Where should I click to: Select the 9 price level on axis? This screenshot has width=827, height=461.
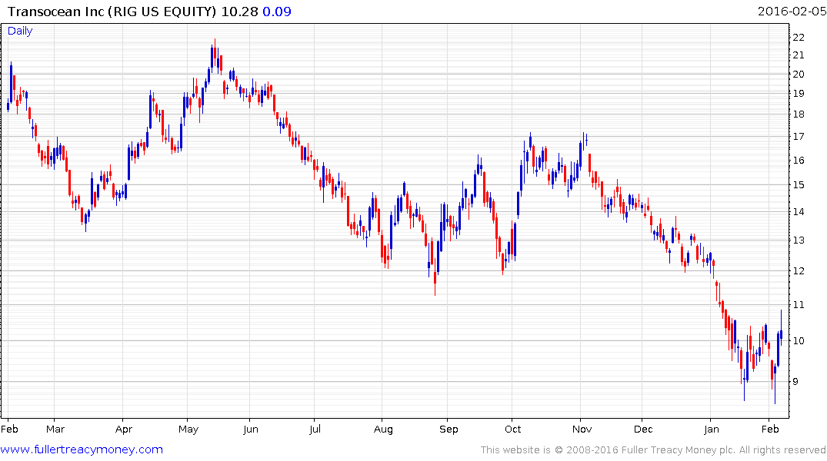(x=799, y=382)
